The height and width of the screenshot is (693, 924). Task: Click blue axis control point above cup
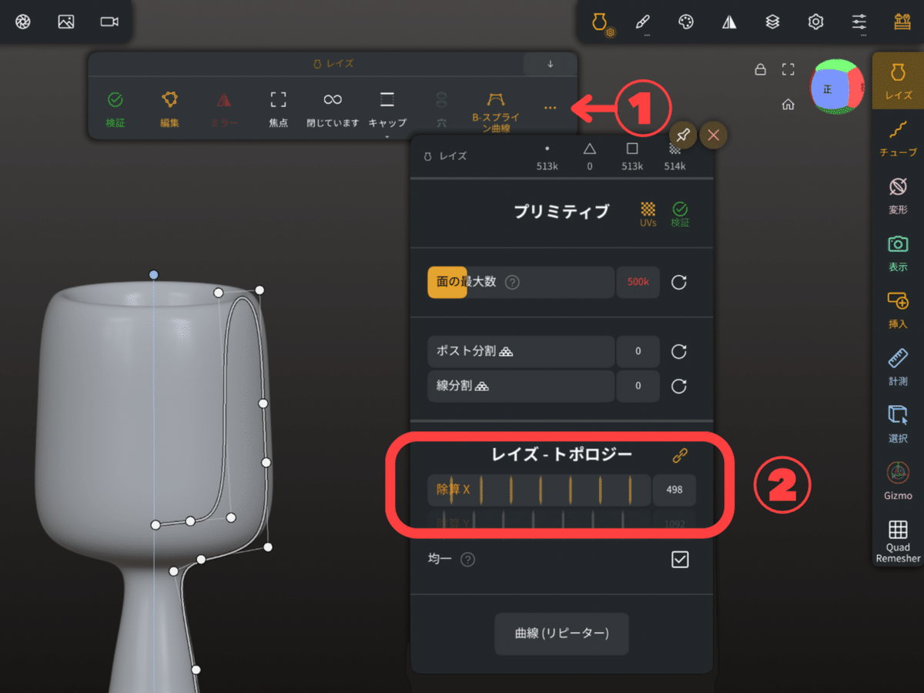coord(153,274)
